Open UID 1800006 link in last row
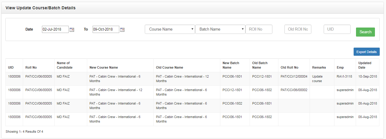 14,117
